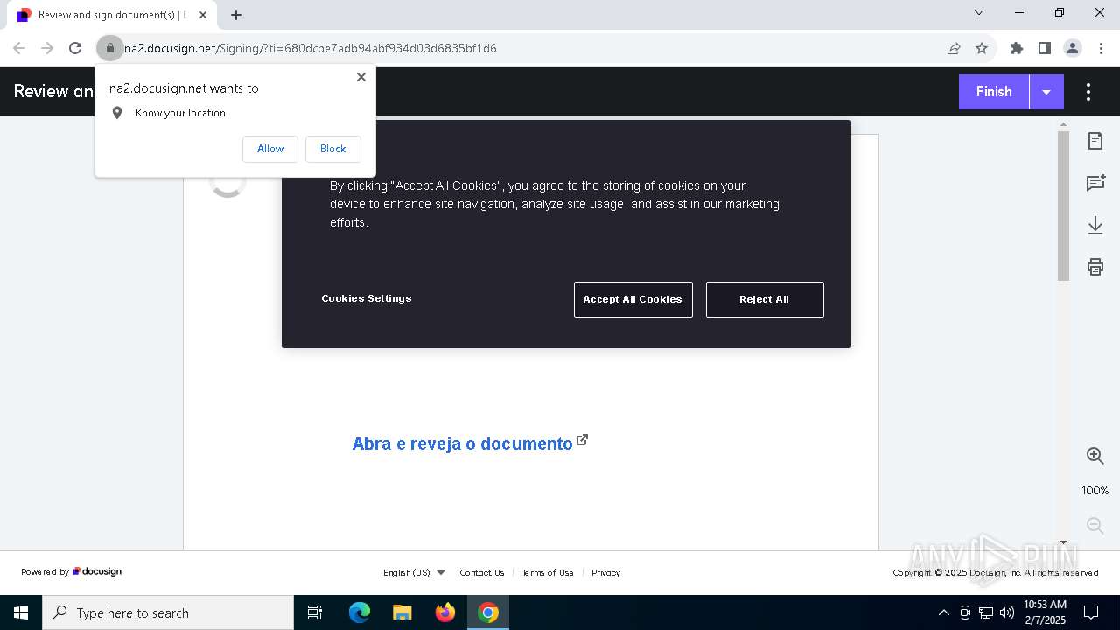Open new browser tab
This screenshot has height=630, width=1120.
[236, 15]
